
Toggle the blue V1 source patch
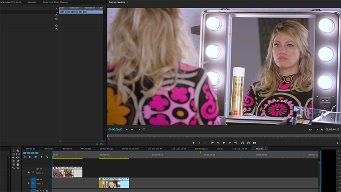(33, 183)
